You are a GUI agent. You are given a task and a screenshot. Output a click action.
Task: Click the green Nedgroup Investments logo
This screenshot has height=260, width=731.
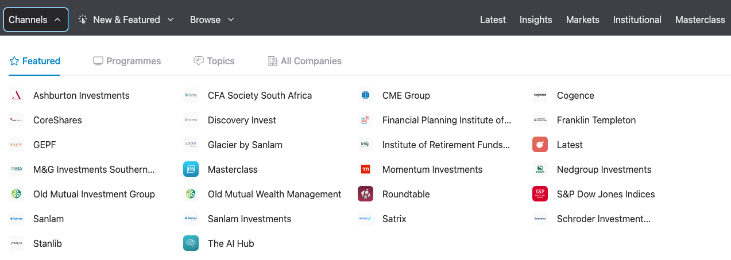(540, 169)
